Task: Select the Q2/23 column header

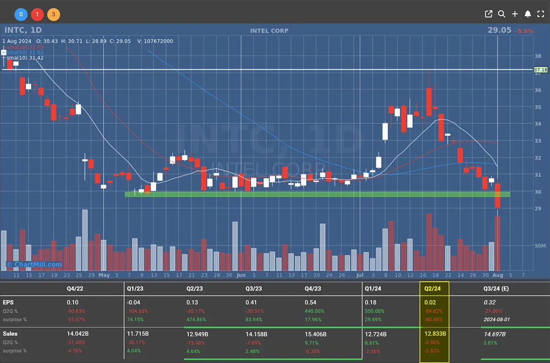Action: 195,289
